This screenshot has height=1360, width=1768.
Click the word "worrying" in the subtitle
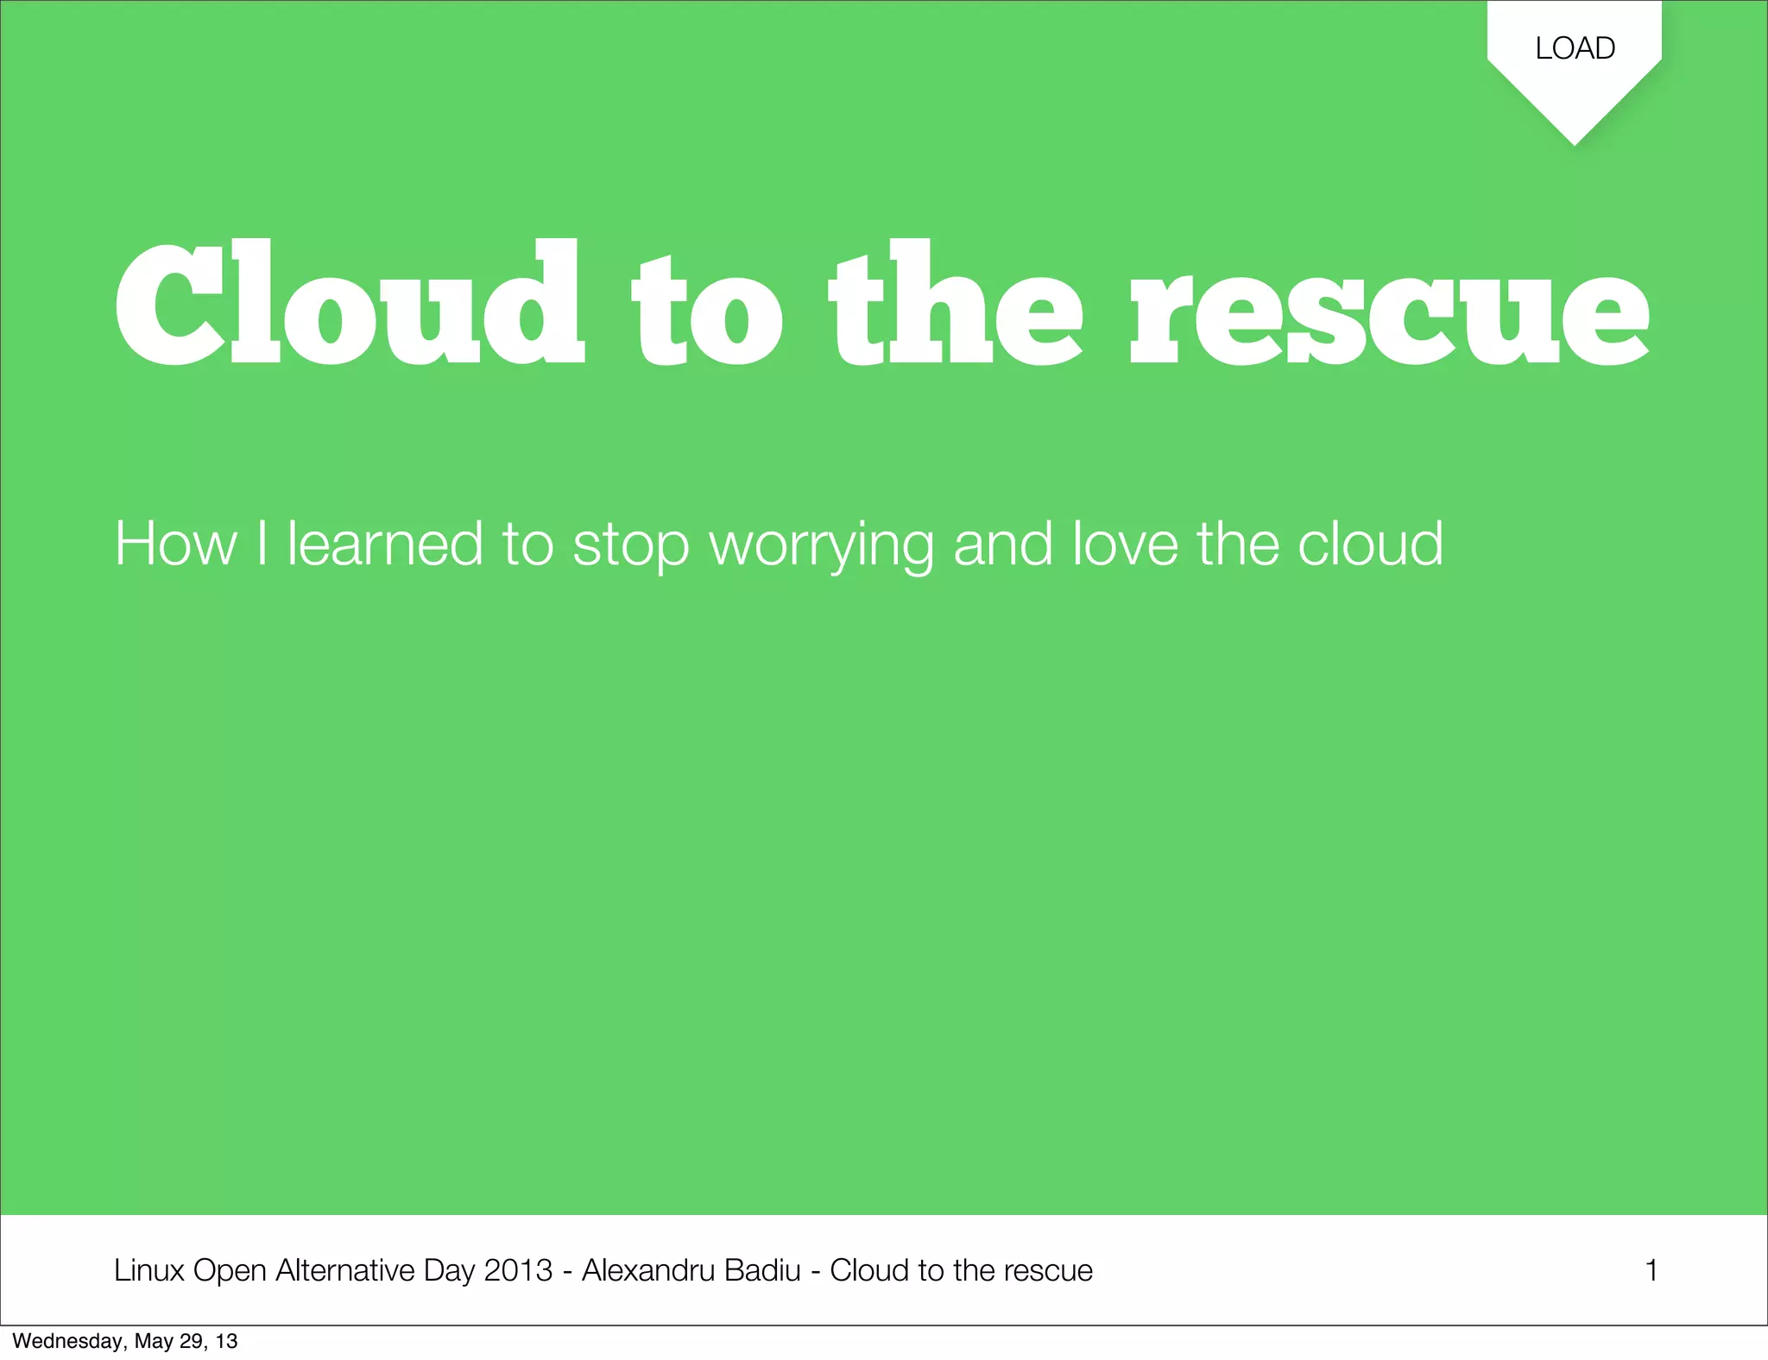point(821,545)
